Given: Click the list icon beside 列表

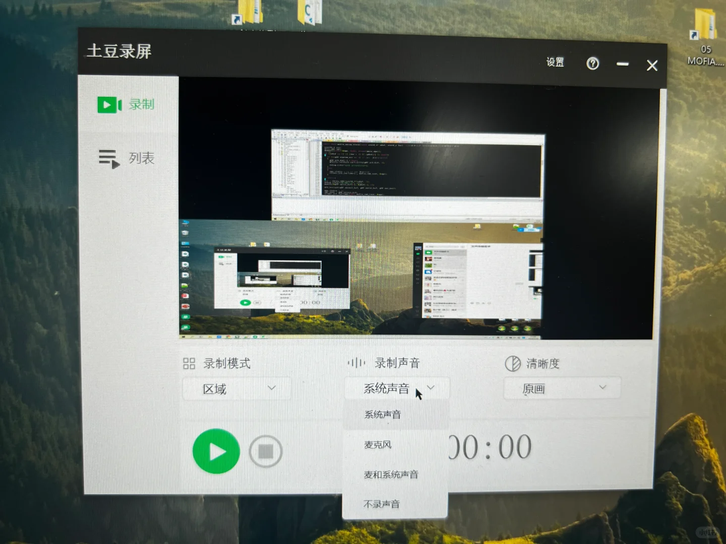Looking at the screenshot, I should (x=108, y=159).
